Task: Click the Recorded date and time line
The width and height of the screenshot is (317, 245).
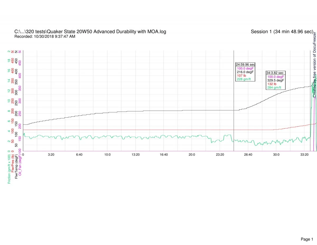Action: [x=45, y=36]
